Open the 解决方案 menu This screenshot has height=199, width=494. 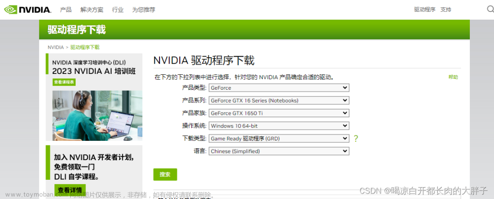pos(92,10)
